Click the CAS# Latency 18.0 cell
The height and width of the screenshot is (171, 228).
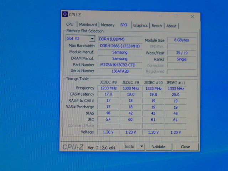pyautogui.click(x=131, y=94)
